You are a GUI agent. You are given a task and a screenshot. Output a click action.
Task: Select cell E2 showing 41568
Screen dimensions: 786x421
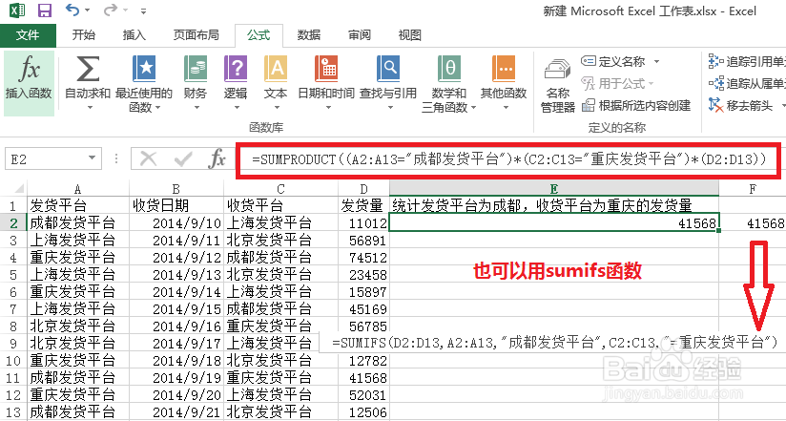tap(554, 222)
